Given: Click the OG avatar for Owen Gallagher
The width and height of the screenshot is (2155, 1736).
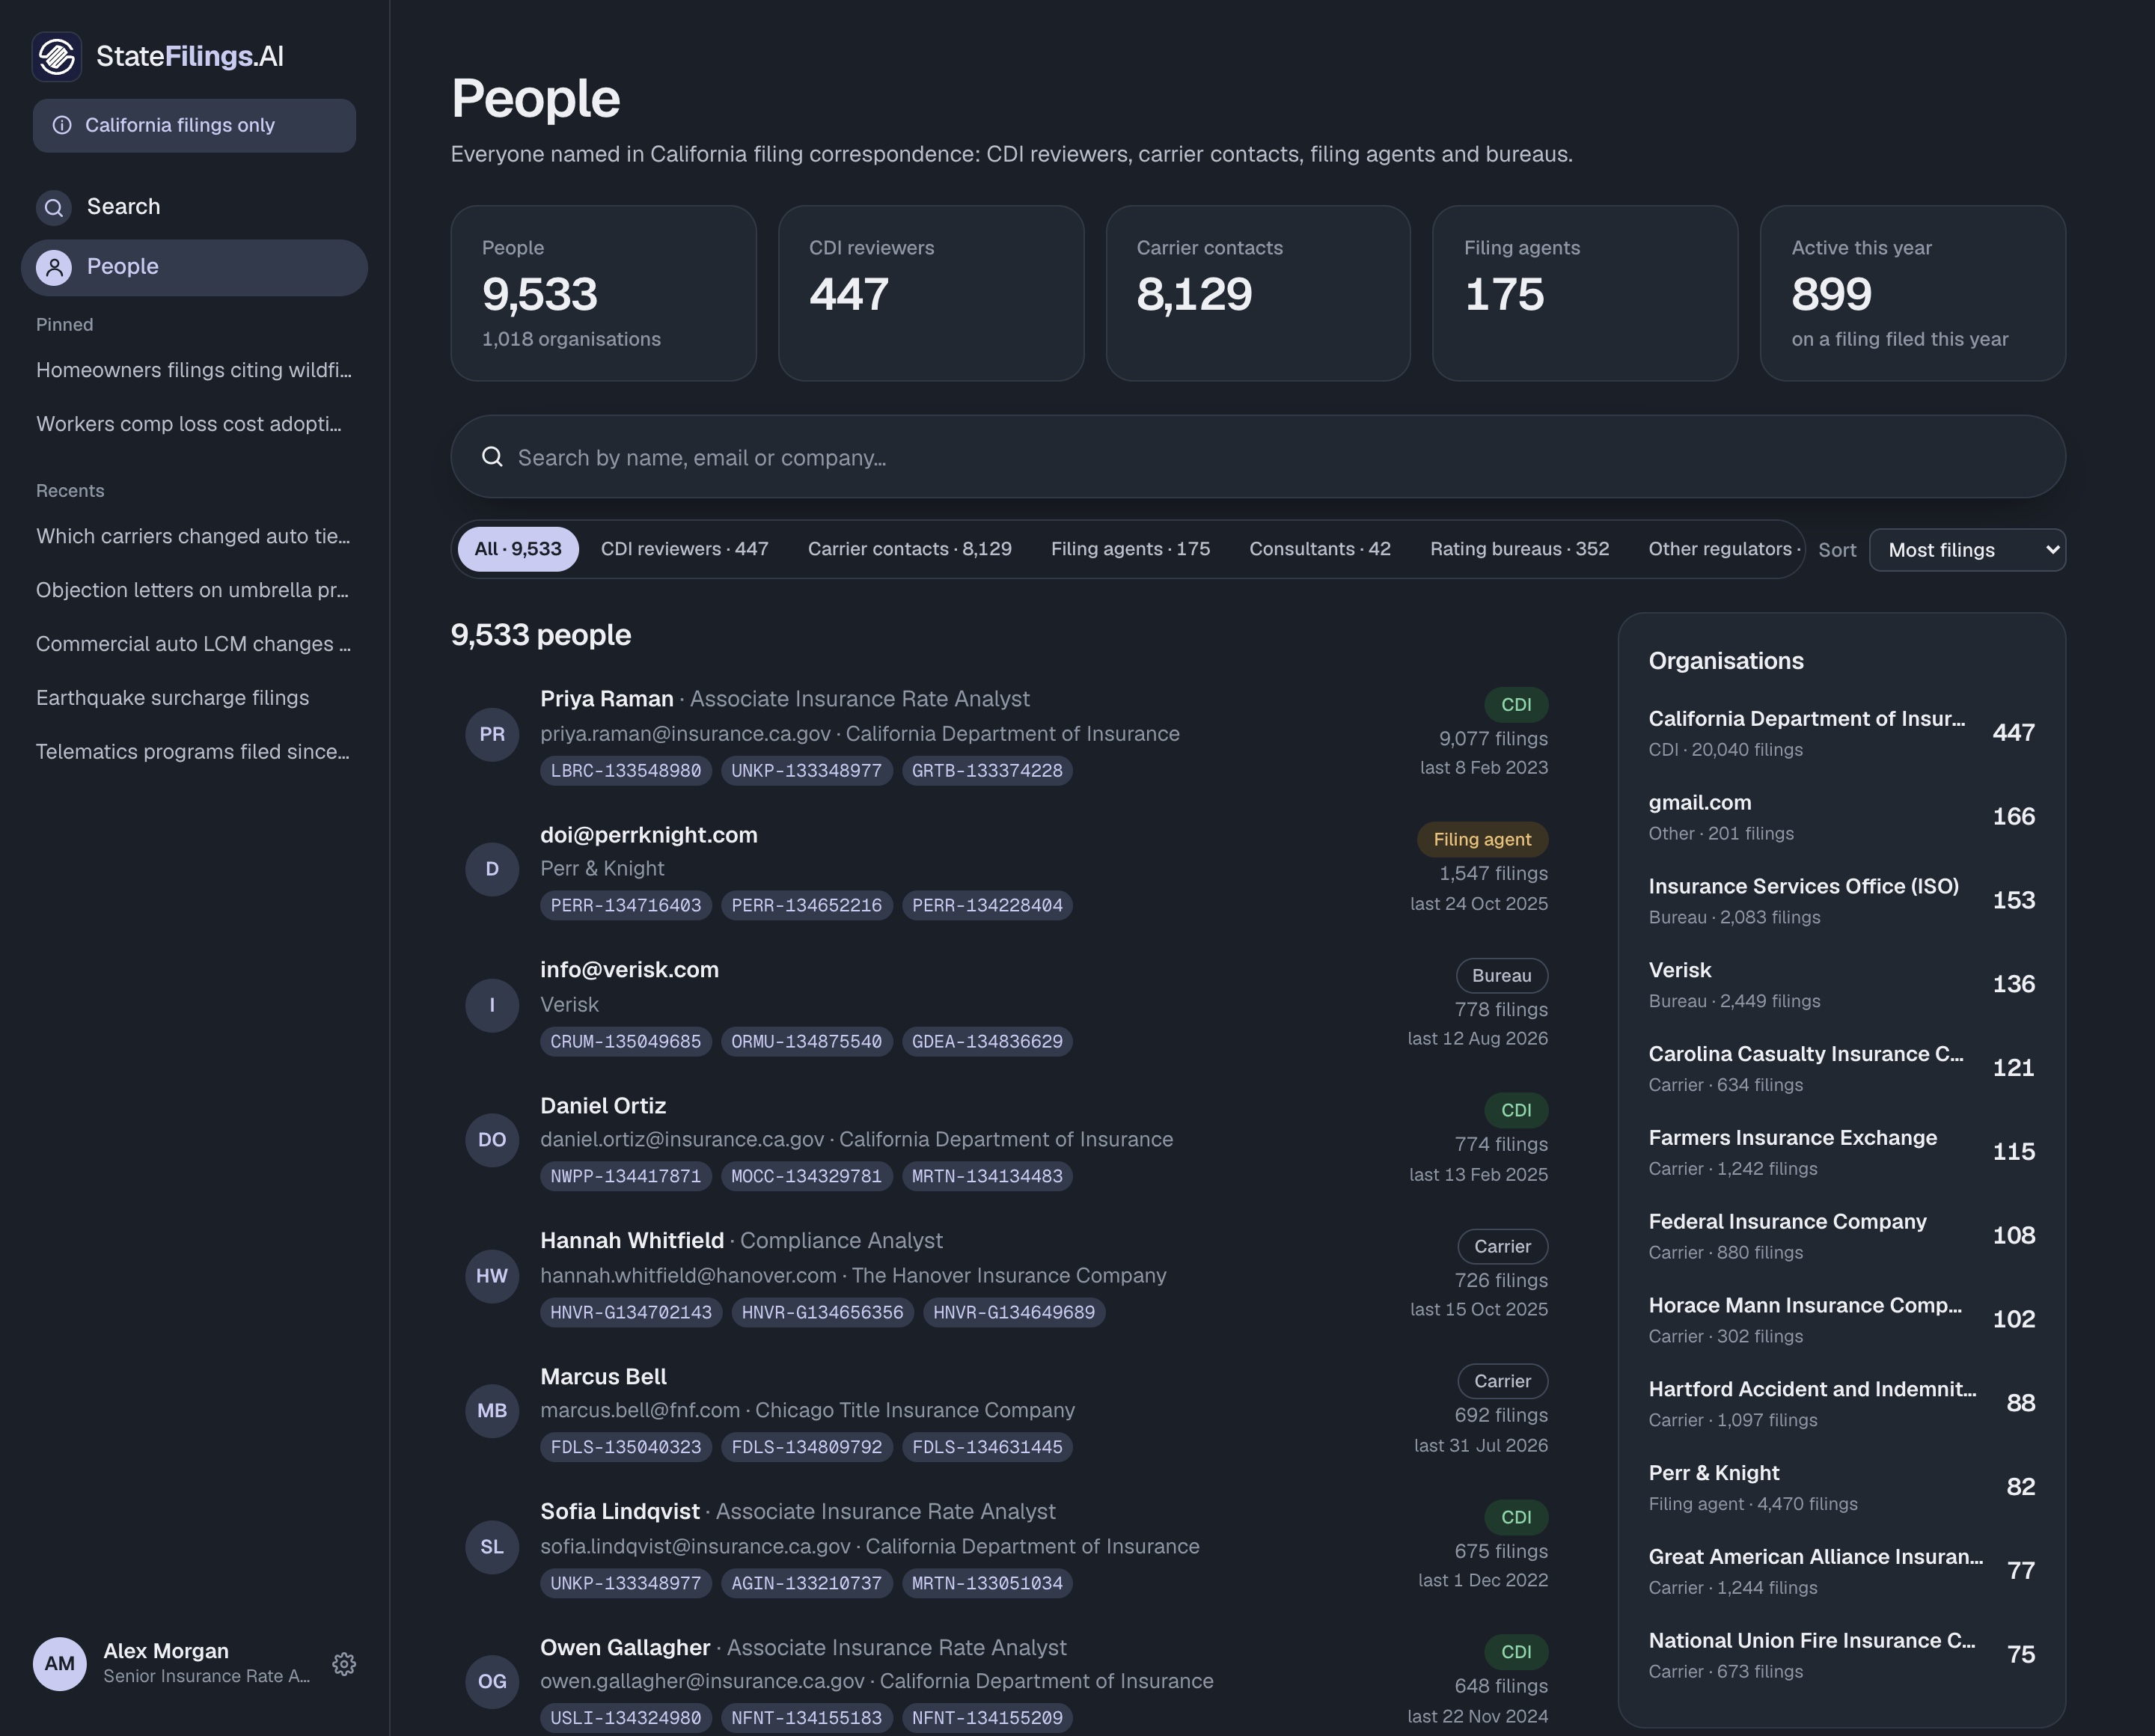Looking at the screenshot, I should tap(492, 1682).
